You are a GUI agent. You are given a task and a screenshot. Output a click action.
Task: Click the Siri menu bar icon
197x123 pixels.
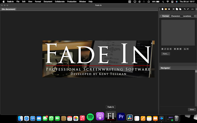(x=176, y=2)
